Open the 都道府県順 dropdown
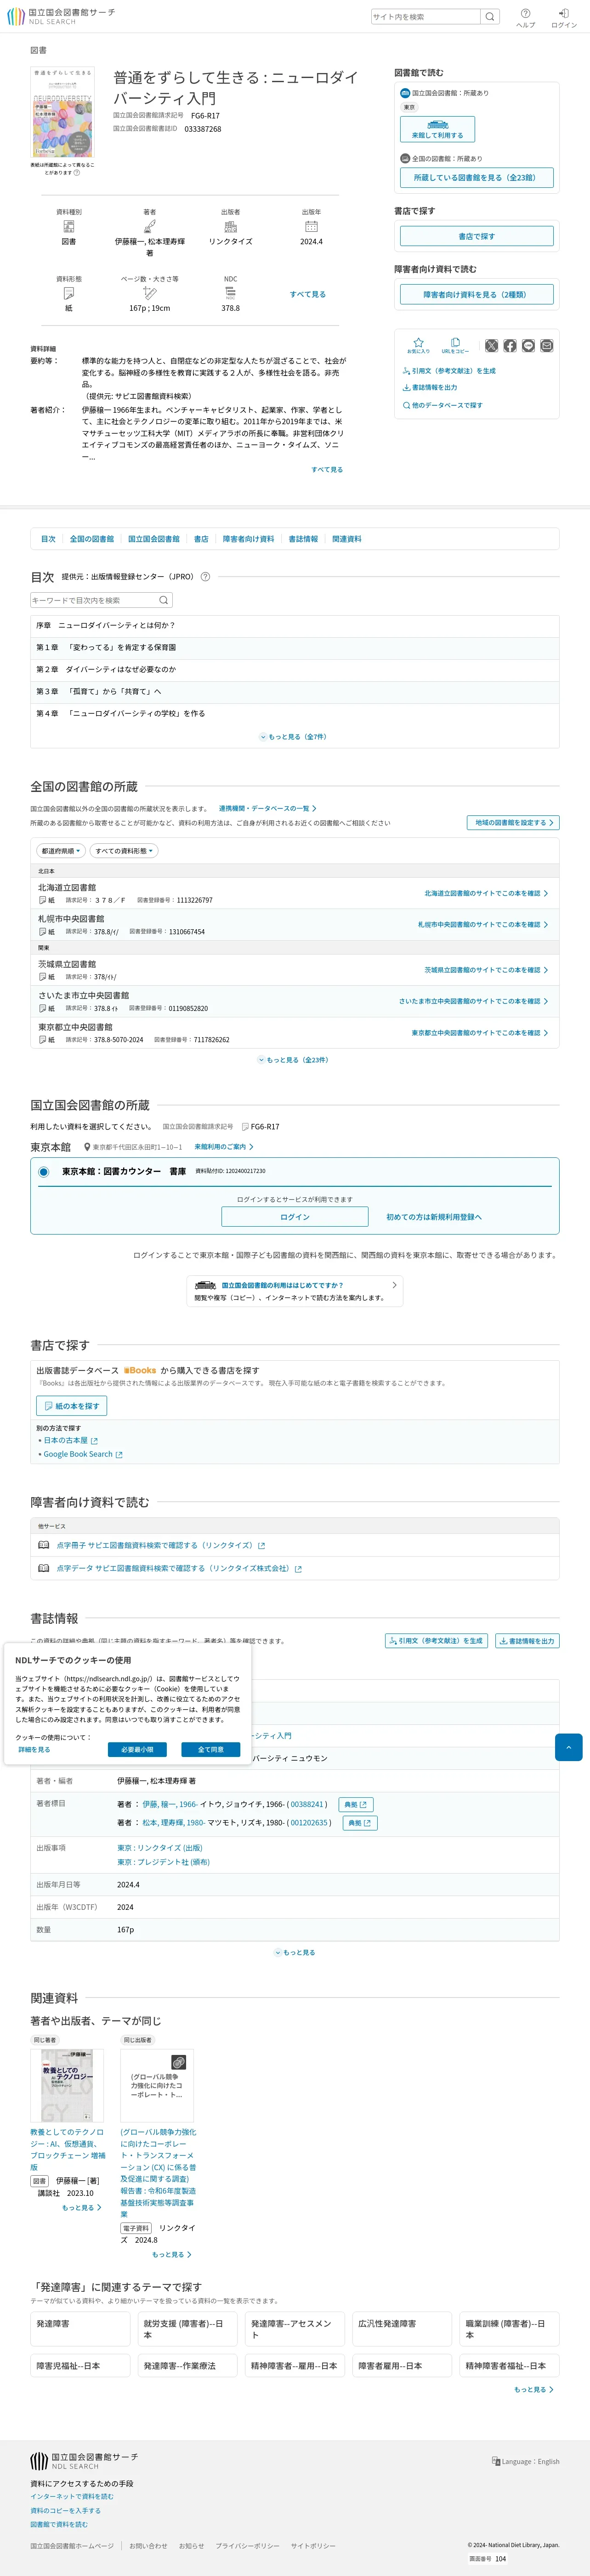The image size is (590, 2576). (x=61, y=851)
